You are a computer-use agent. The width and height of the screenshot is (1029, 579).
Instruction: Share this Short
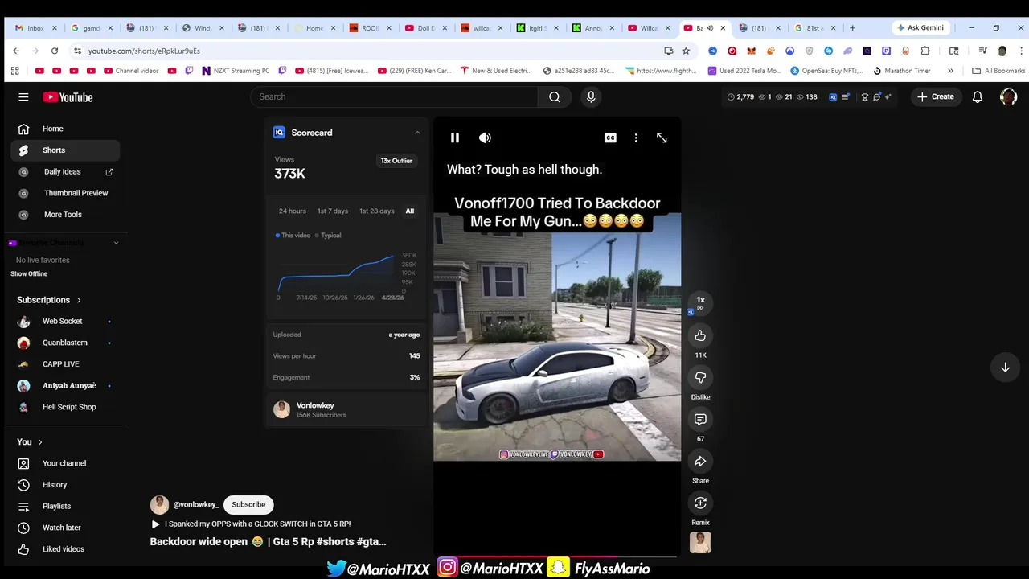[700, 461]
